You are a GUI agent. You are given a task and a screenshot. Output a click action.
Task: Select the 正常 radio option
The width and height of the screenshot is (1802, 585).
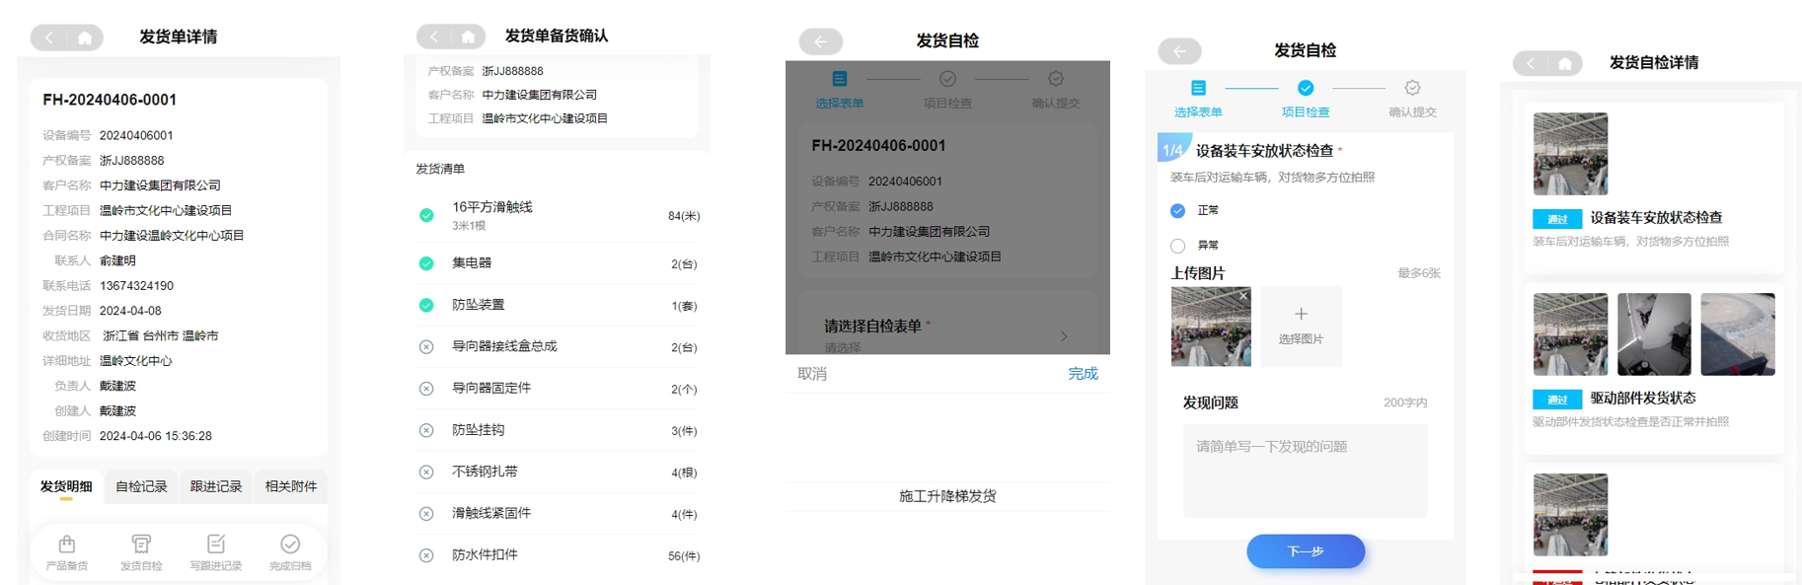(x=1177, y=210)
